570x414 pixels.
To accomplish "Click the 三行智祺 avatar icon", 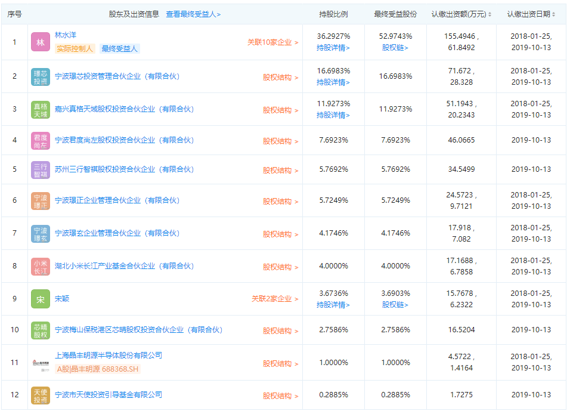I will (39, 169).
